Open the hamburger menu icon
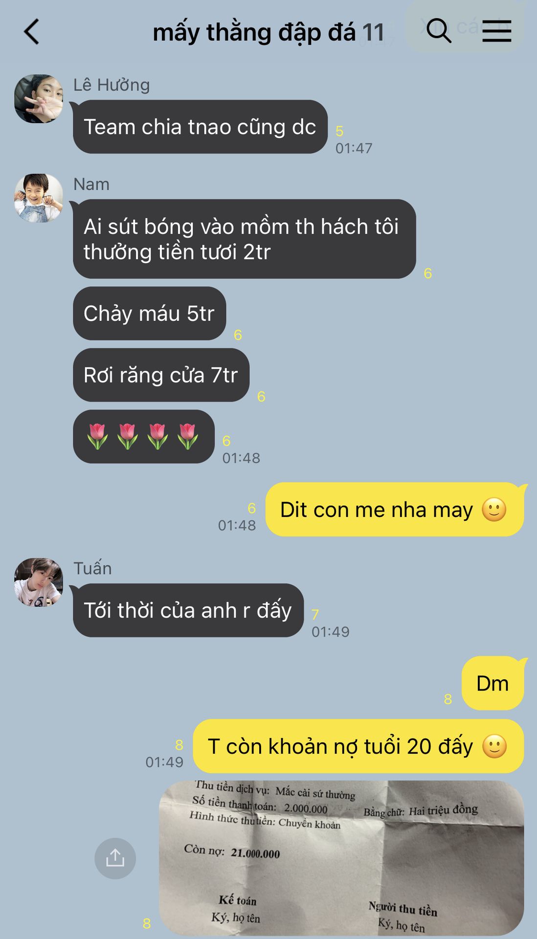This screenshot has height=939, width=537. (x=497, y=31)
